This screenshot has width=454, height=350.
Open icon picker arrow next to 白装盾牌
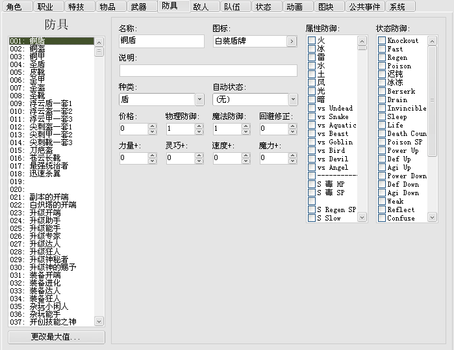[x=292, y=42]
